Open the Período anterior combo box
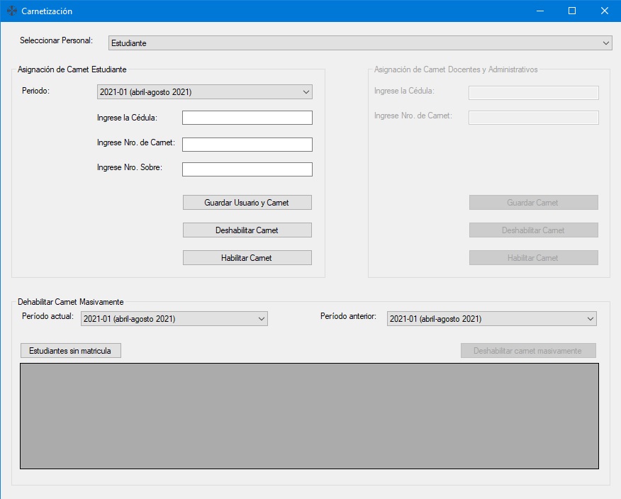 point(491,319)
